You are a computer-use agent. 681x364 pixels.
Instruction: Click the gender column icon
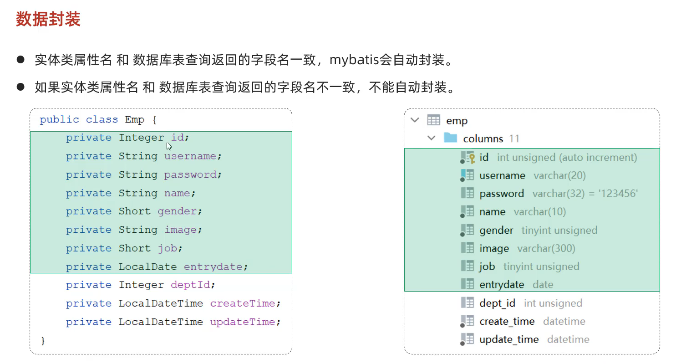(x=467, y=230)
